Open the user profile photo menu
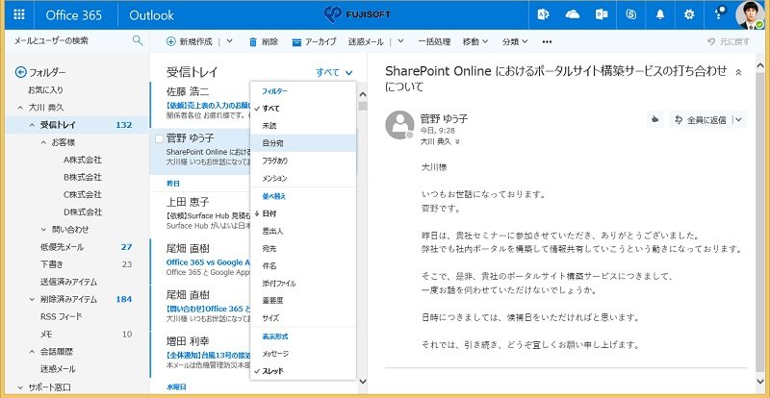This screenshot has width=770, height=398. point(751,14)
